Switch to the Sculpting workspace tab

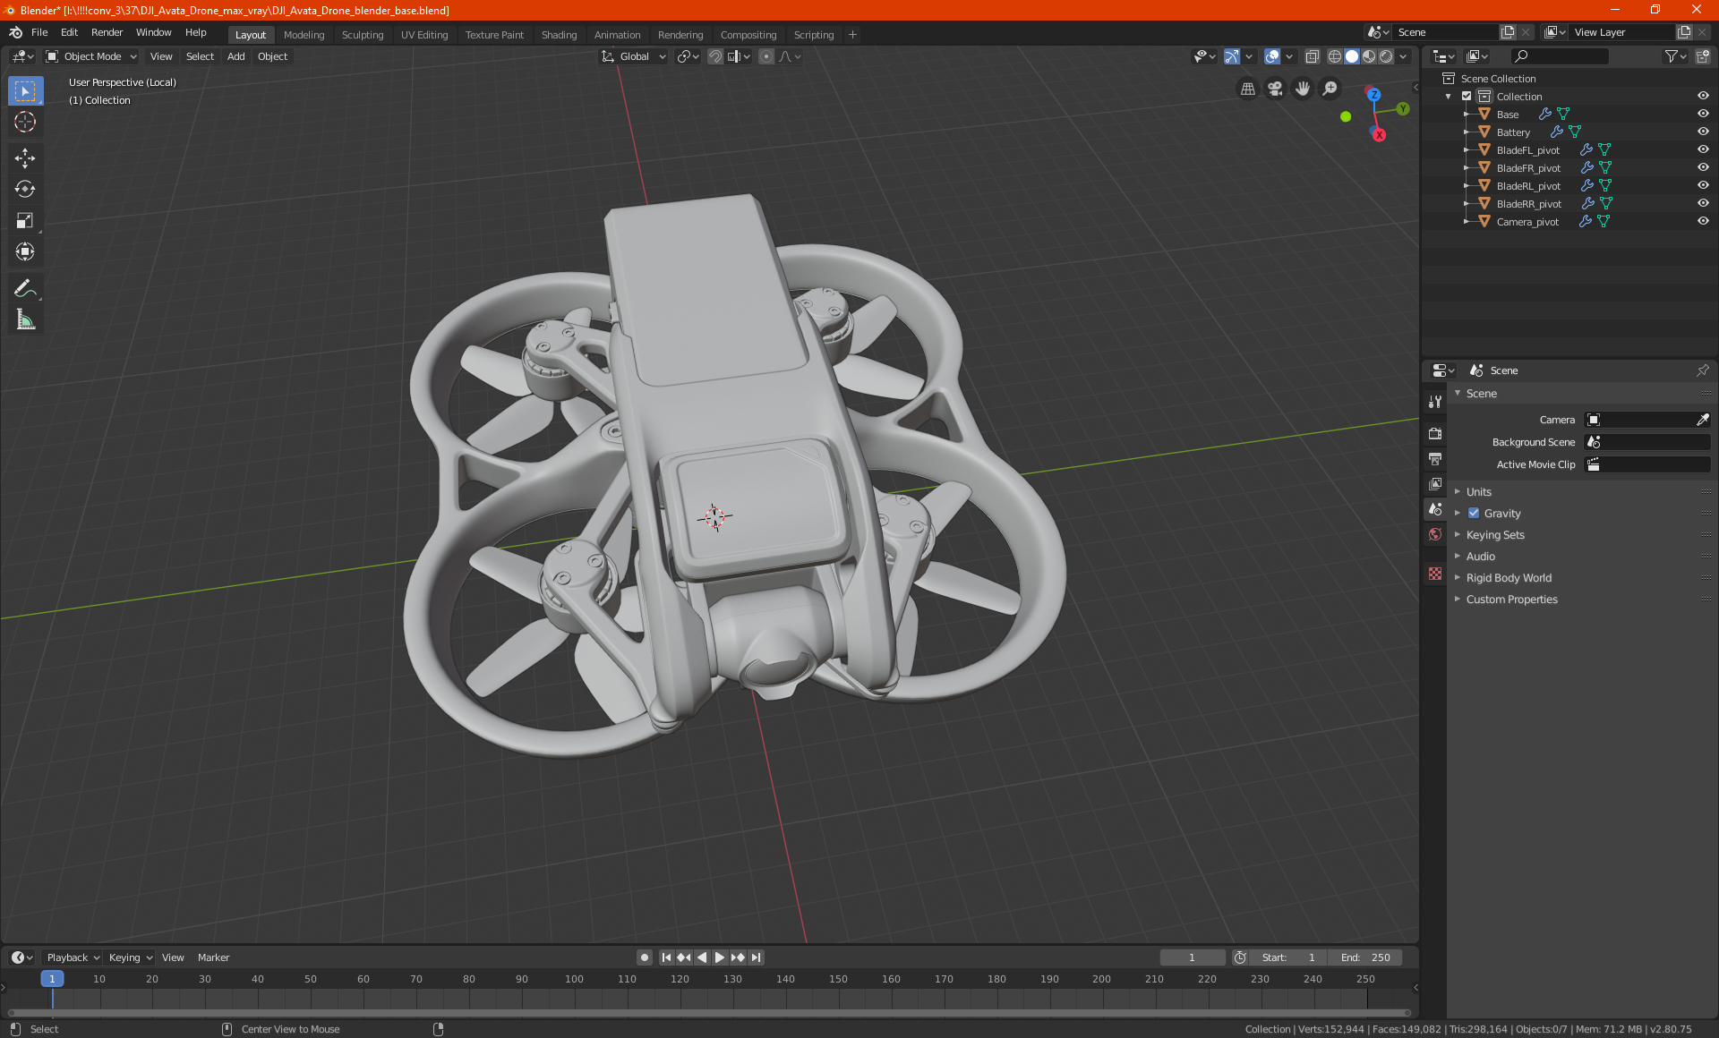click(363, 35)
